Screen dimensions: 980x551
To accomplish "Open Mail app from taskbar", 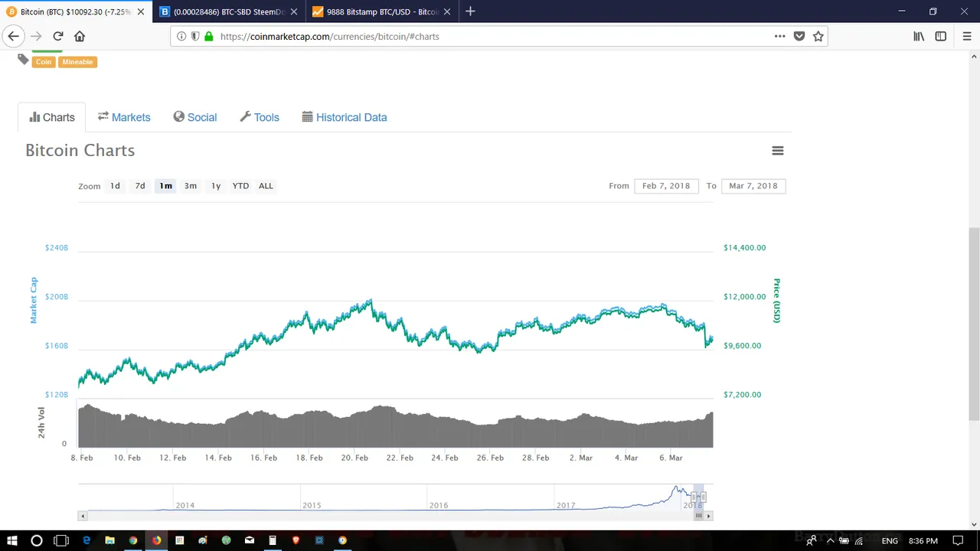I will click(x=249, y=540).
